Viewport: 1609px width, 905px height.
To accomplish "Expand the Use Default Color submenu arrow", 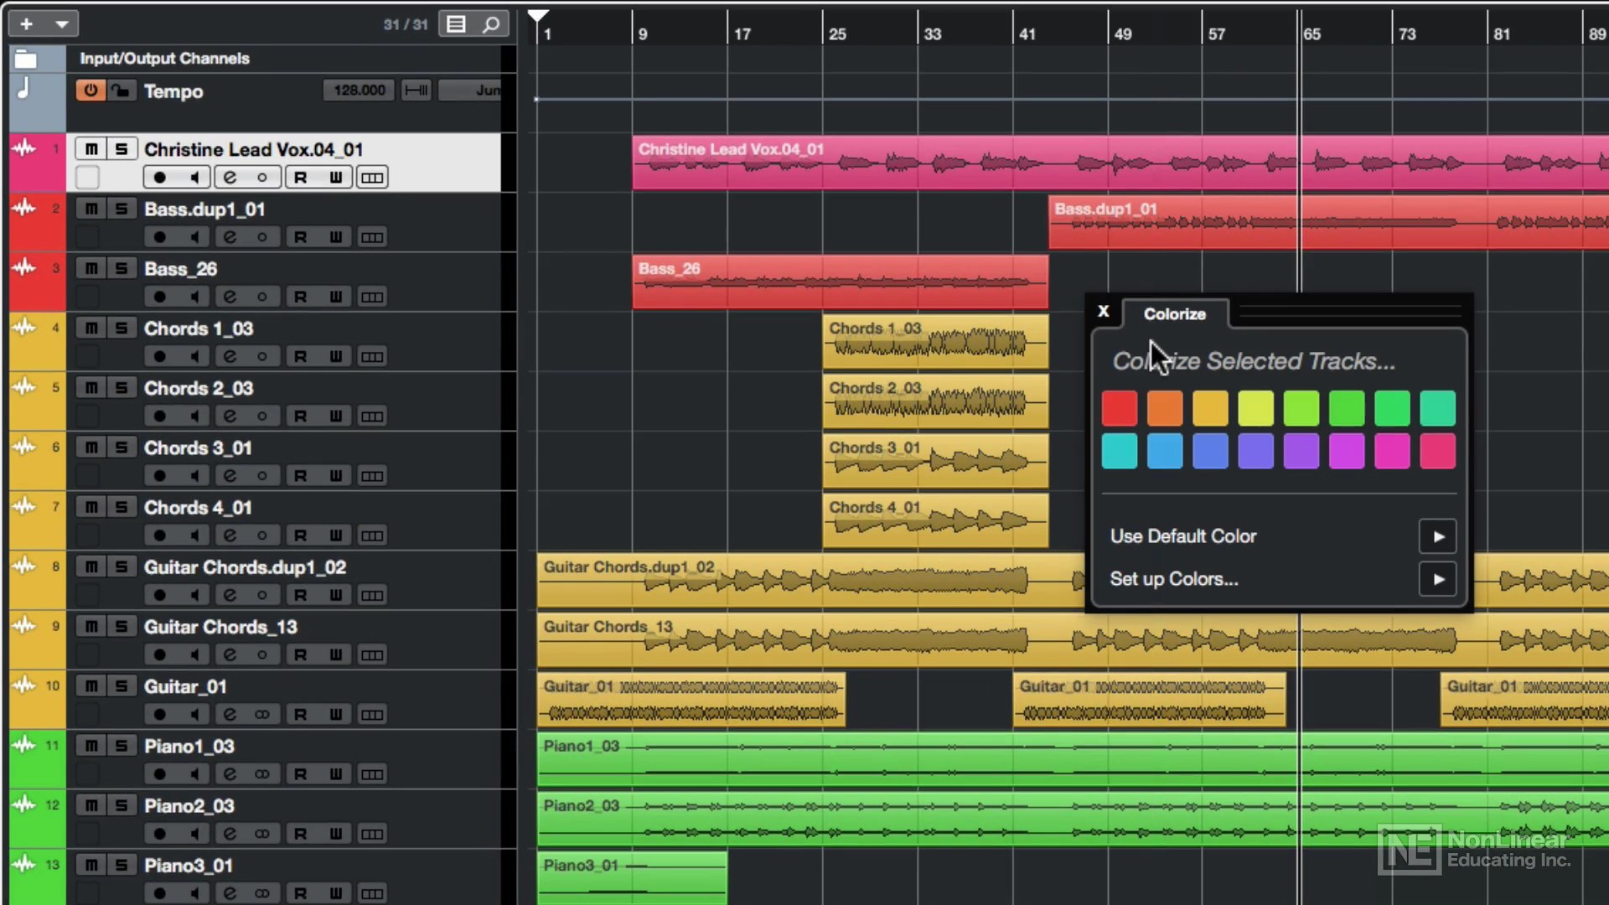I will point(1438,536).
